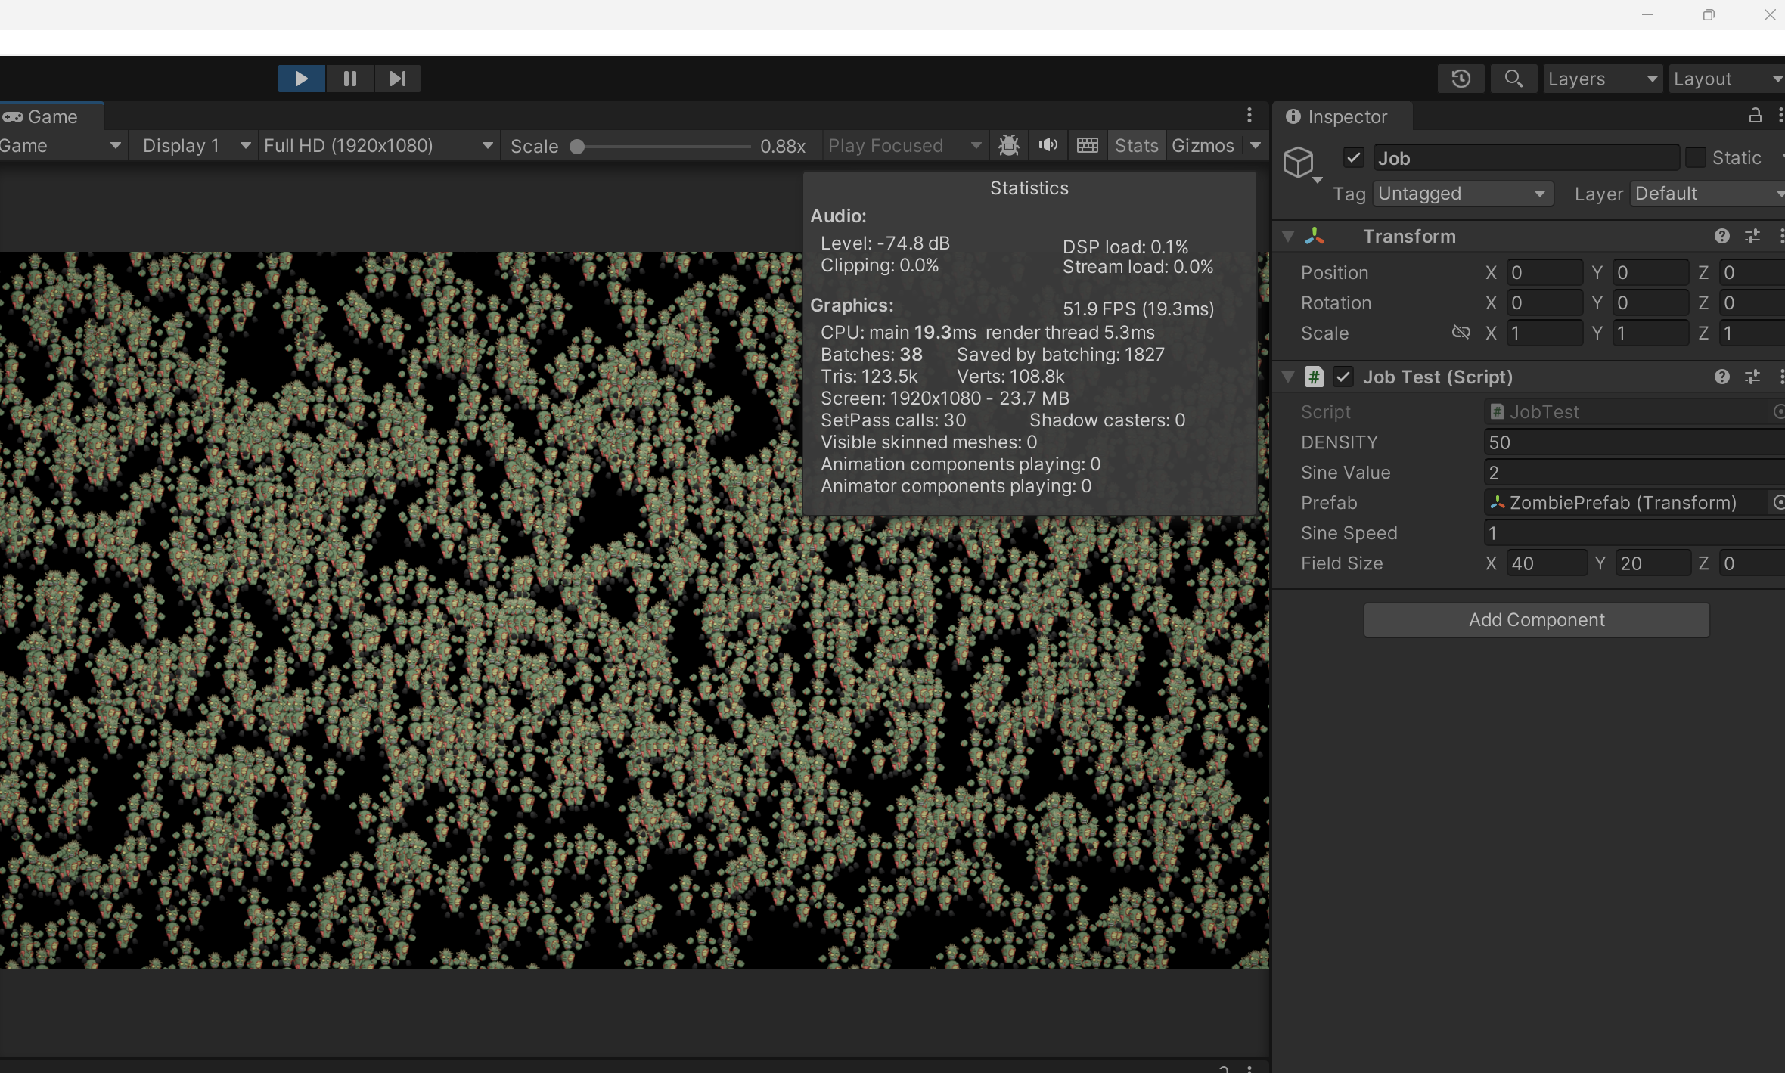Viewport: 1785px width, 1073px height.
Task: Toggle the Job object active checkbox
Action: point(1353,158)
